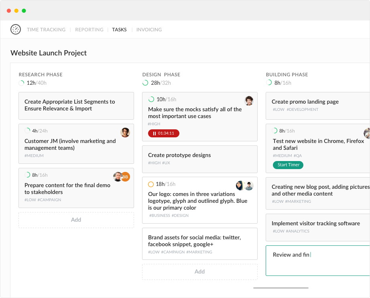Image resolution: width=370 pixels, height=298 pixels.
Task: Click Add under the Design Phase column
Action: click(x=199, y=272)
